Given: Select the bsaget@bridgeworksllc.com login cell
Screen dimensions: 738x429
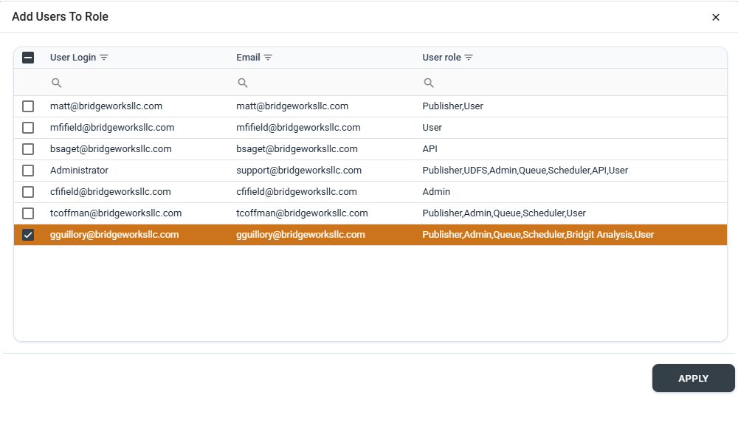Looking at the screenshot, I should coord(111,149).
